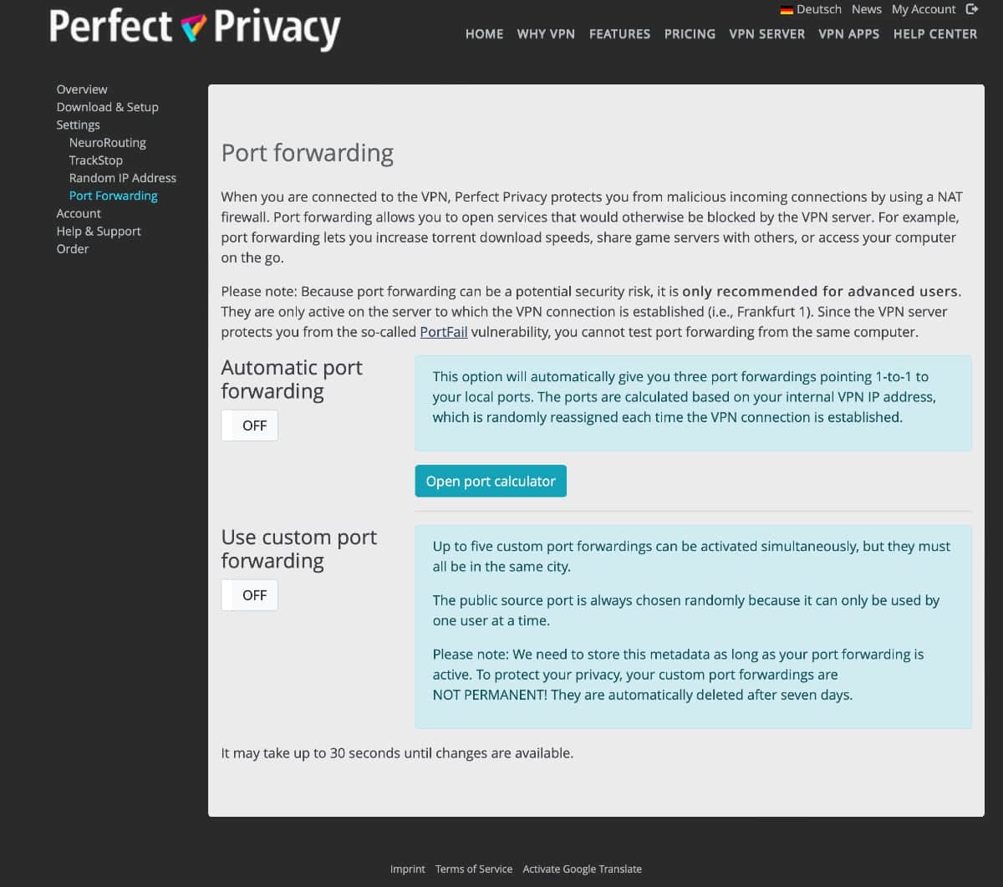Expand the Settings section in sidebar
Image resolution: width=1003 pixels, height=887 pixels.
78,124
